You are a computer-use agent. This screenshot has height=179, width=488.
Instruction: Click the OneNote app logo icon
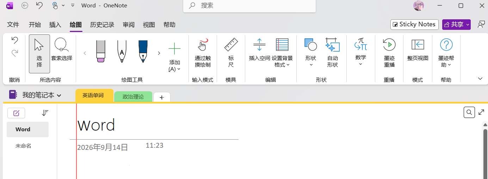click(10, 6)
